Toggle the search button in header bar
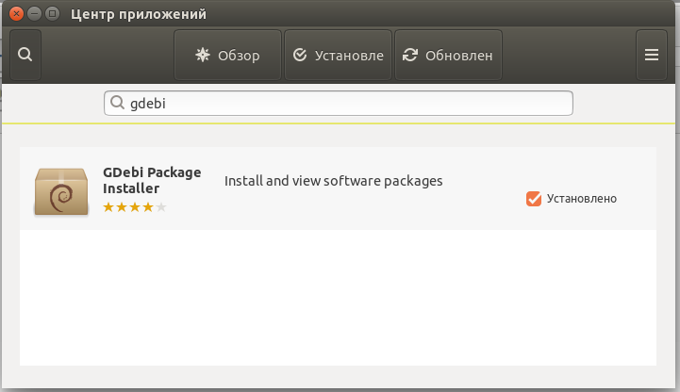The width and height of the screenshot is (680, 392). [25, 55]
